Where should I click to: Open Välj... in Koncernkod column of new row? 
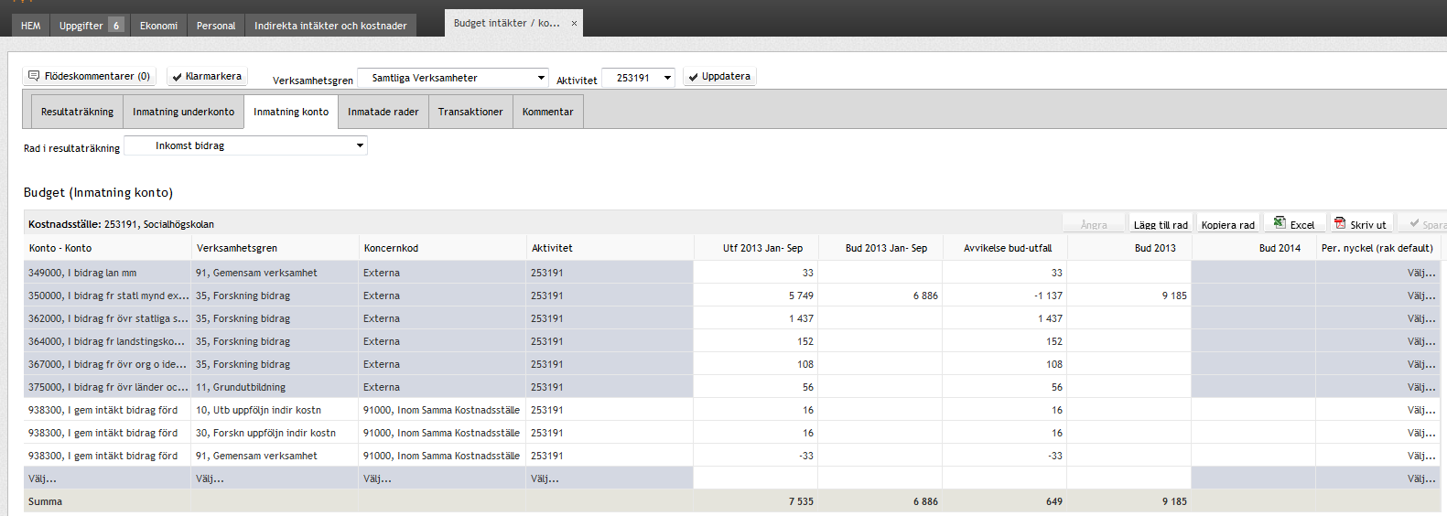(x=442, y=478)
